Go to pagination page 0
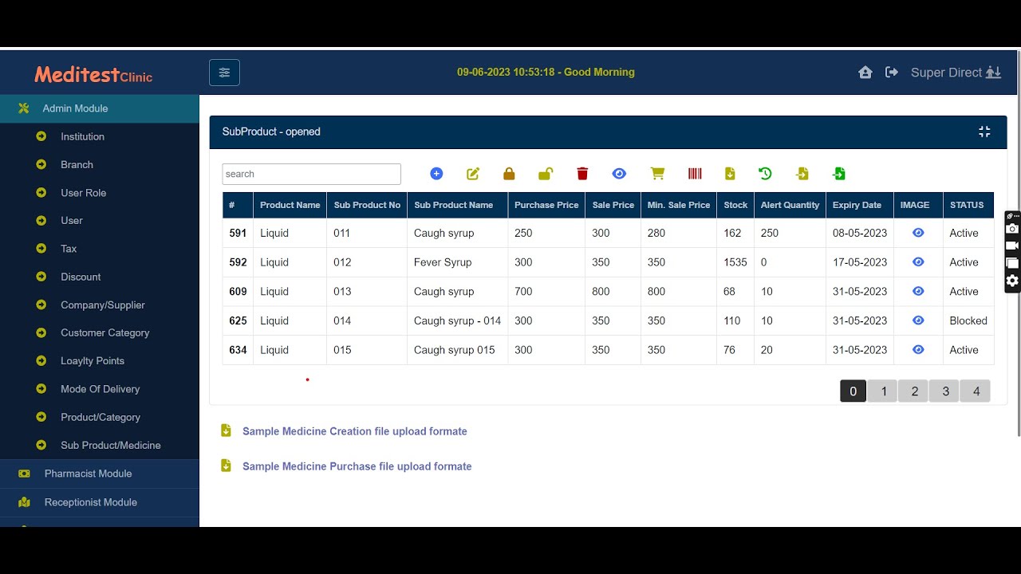 (853, 391)
